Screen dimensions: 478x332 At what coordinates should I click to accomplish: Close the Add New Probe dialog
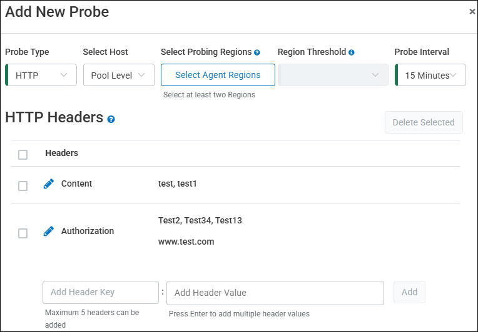click(x=472, y=11)
